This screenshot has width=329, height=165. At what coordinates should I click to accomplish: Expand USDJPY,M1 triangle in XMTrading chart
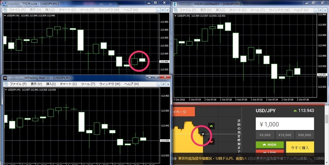pos(6,90)
